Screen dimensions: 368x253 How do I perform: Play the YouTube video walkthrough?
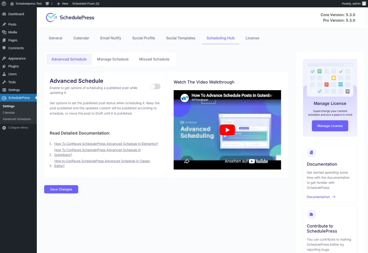(x=227, y=130)
